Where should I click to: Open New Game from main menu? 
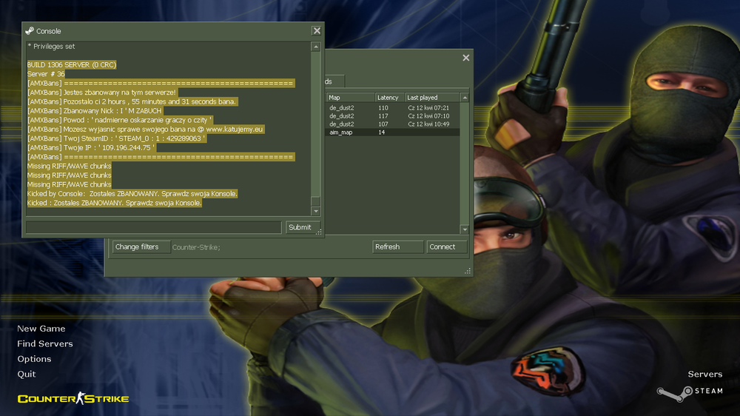[41, 329]
